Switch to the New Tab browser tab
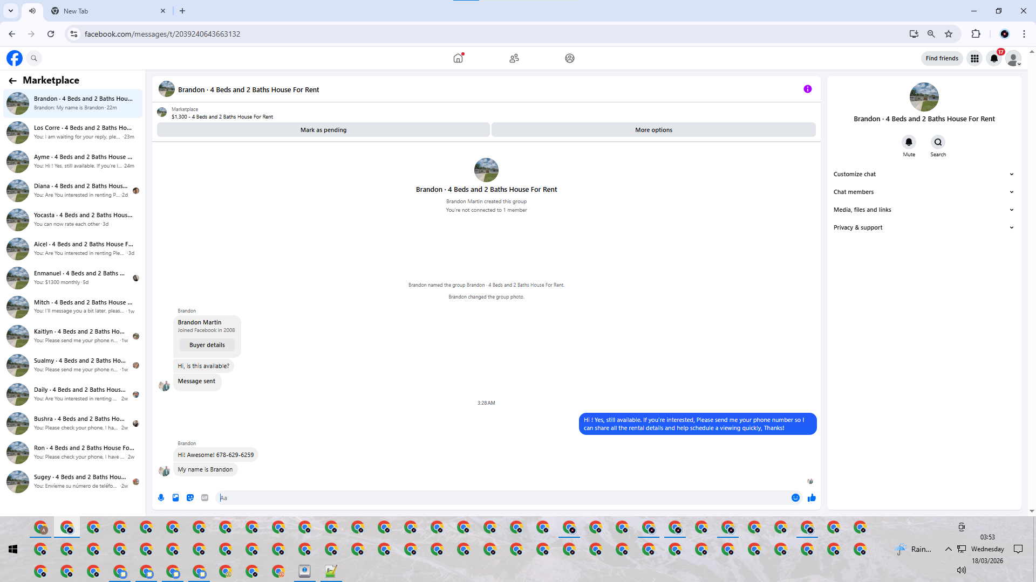Screen dimensions: 1036x582 (108, 11)
